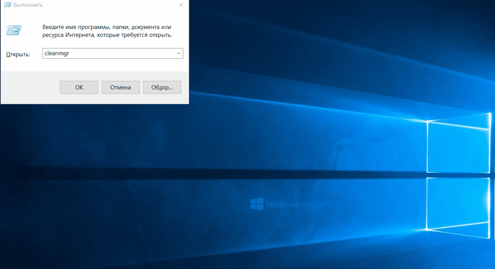Click the Выполнить title text
This screenshot has width=495, height=269.
[28, 5]
